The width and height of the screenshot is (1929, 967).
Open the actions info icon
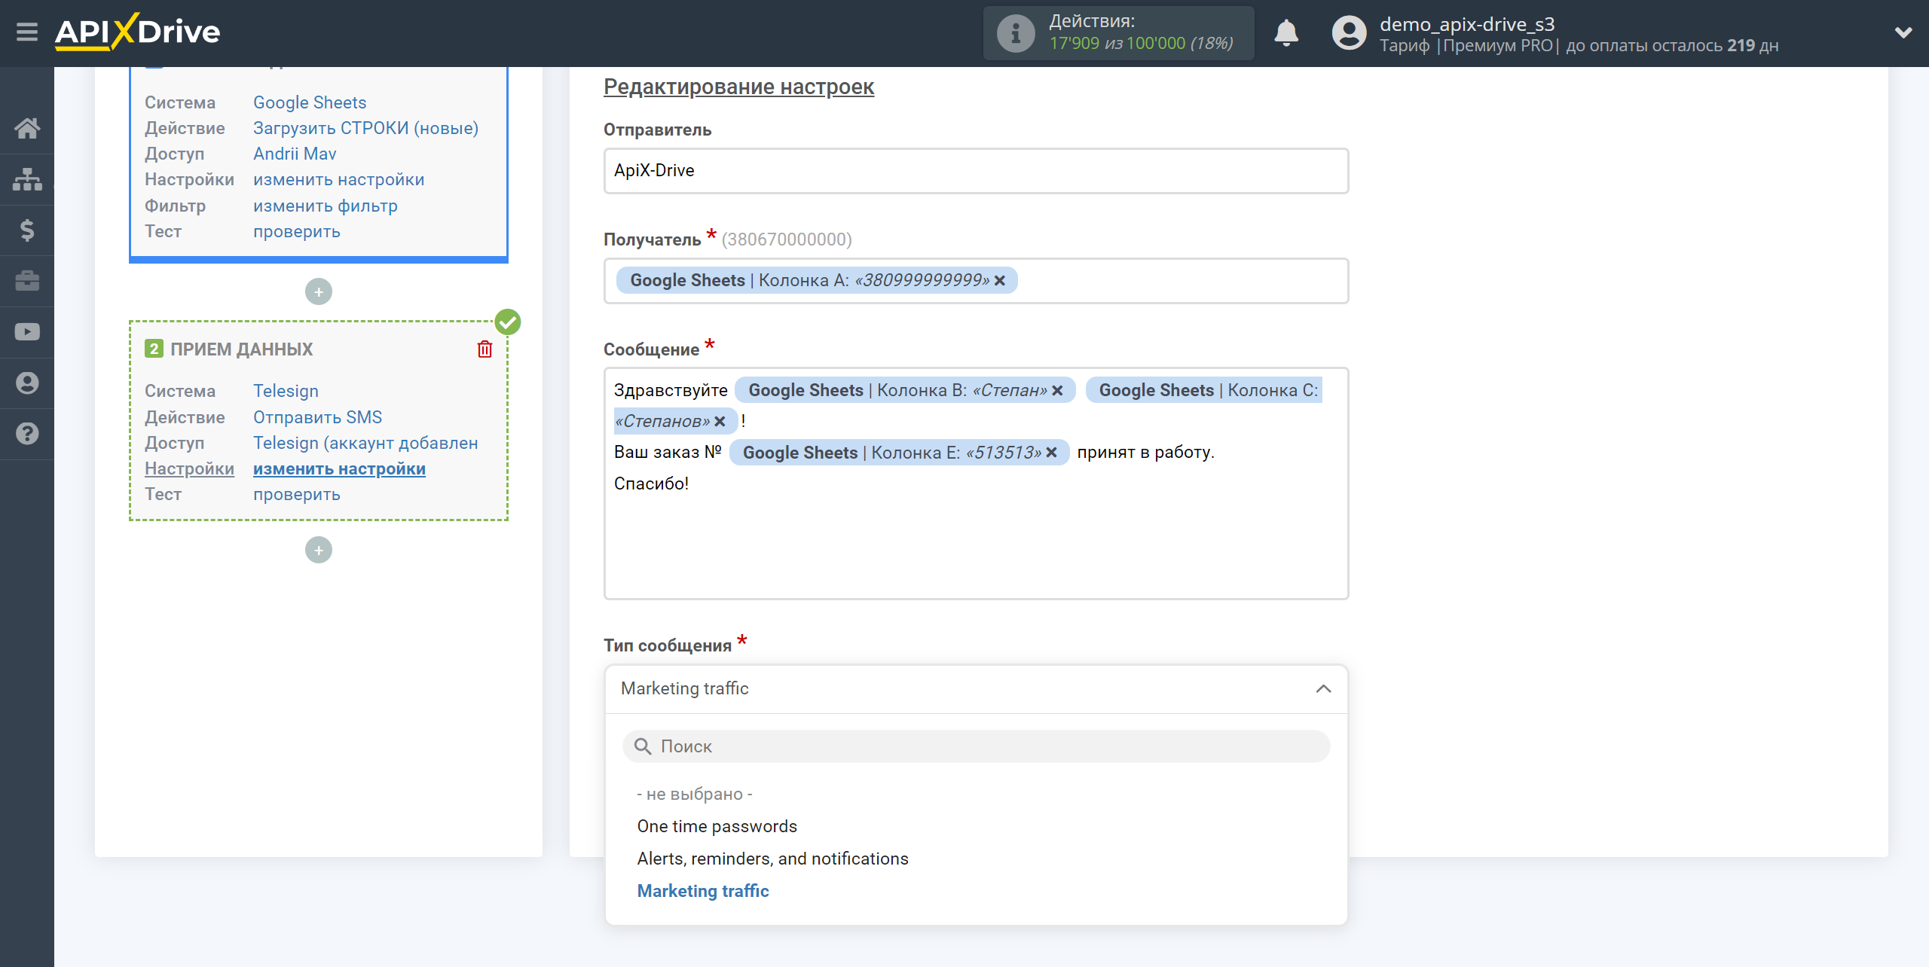point(1015,33)
